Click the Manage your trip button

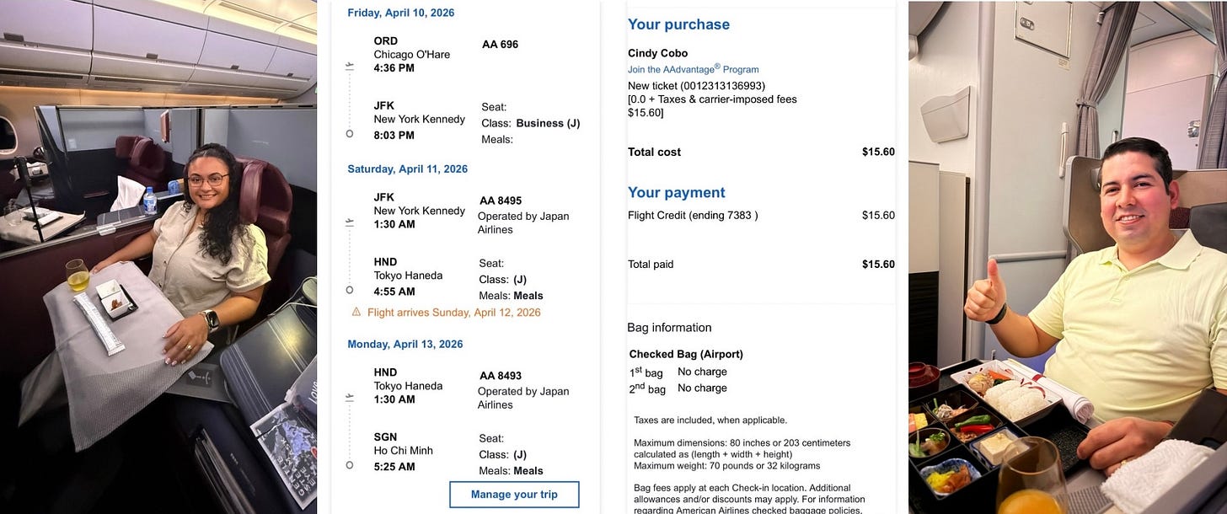[x=514, y=495]
